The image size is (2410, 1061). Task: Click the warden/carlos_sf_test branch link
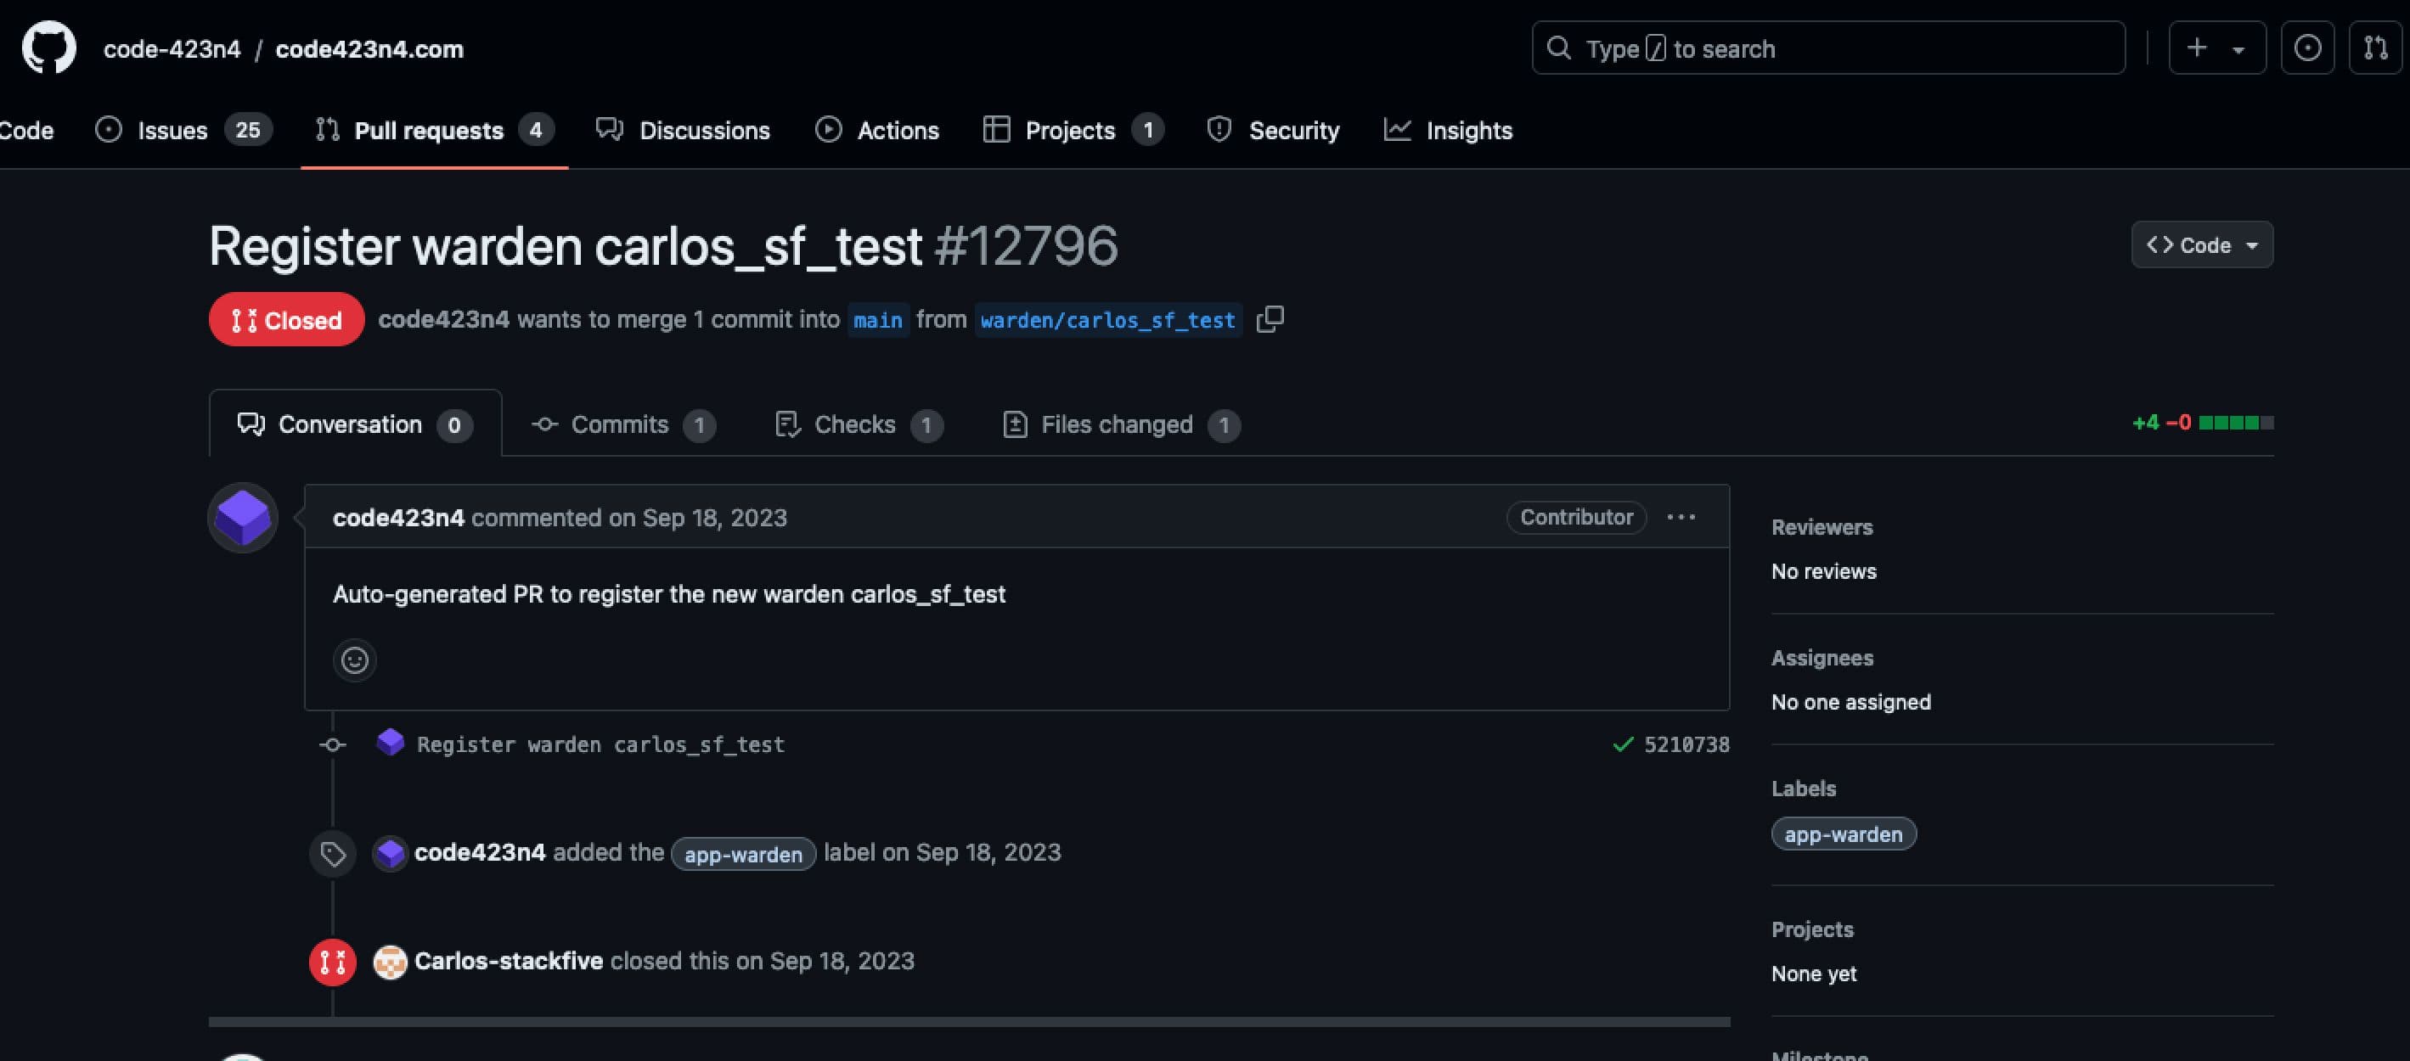pyautogui.click(x=1107, y=321)
